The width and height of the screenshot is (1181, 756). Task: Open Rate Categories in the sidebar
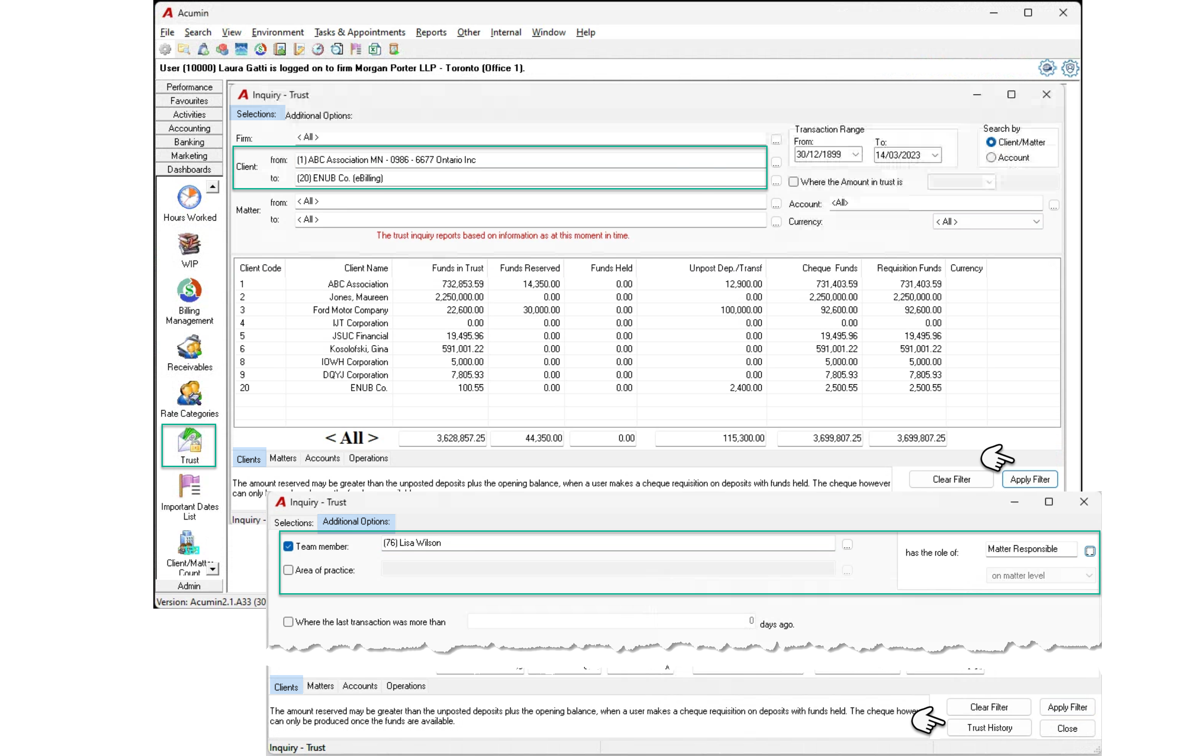[190, 400]
